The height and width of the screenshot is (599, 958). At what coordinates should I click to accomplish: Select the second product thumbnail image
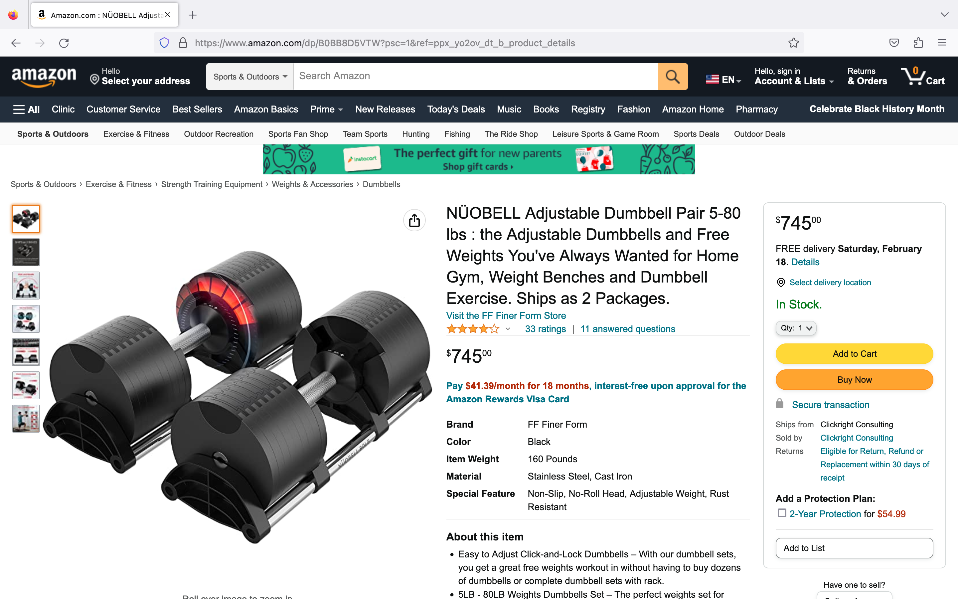(26, 252)
